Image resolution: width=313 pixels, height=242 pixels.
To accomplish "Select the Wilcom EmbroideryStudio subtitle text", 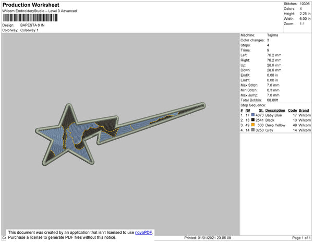I will (40, 11).
